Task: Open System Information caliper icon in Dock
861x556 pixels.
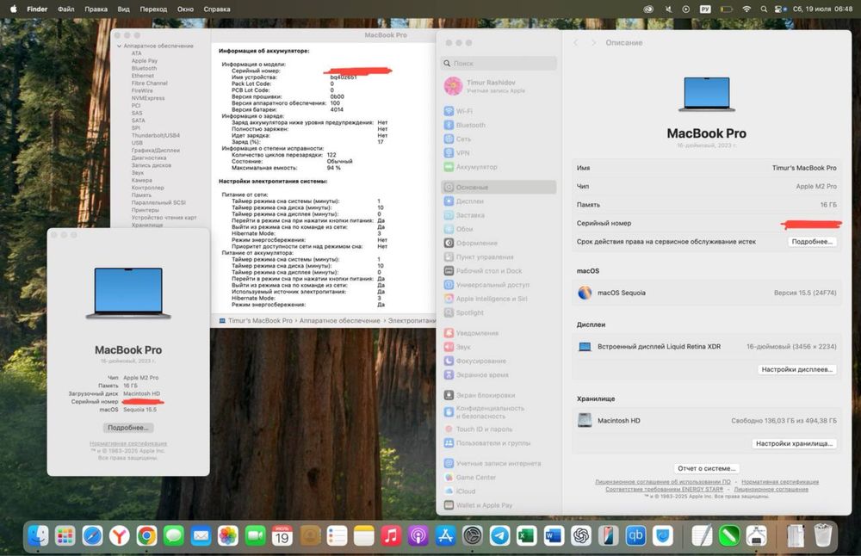Action: click(757, 535)
